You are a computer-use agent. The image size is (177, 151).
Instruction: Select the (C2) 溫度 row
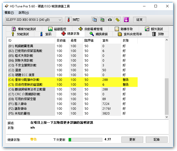click(x=73, y=70)
